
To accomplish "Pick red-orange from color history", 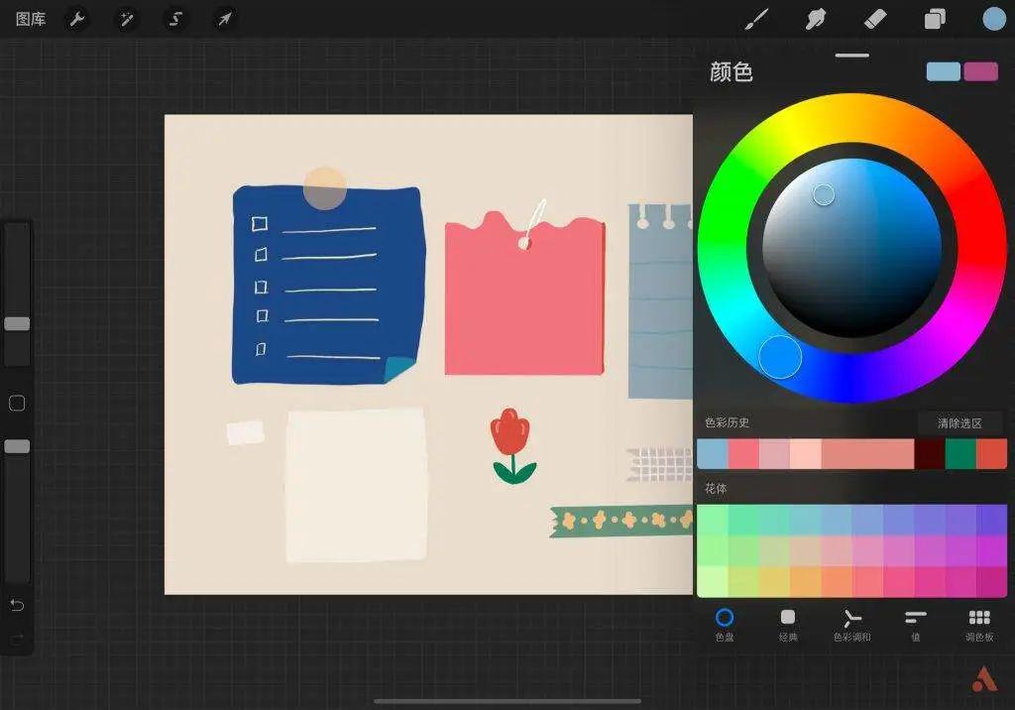I will (x=991, y=454).
